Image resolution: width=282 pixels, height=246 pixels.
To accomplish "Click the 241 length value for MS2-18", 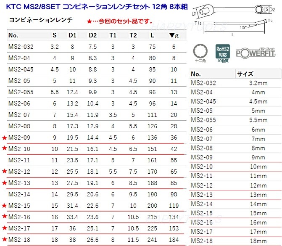I will click(x=152, y=240).
